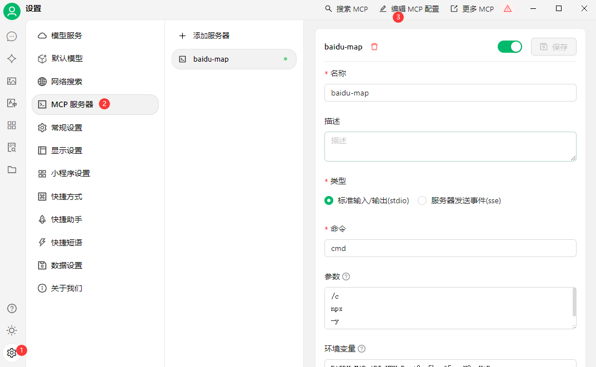The image size is (596, 367).
Task: Open the translate sidebar icon
Action: point(12,103)
